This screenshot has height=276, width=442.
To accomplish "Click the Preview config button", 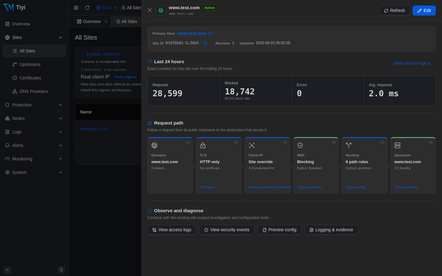I will (x=279, y=230).
